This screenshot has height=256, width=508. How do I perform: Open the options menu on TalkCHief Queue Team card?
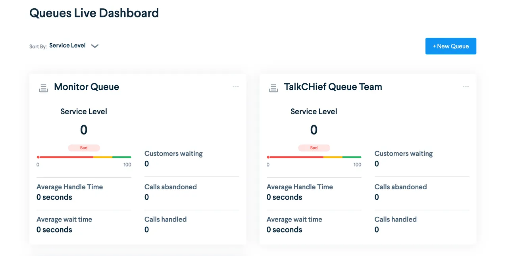(466, 87)
